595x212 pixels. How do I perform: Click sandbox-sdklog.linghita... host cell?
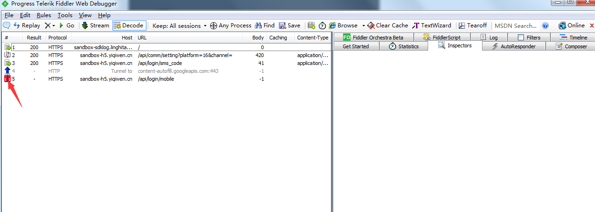(x=103, y=47)
